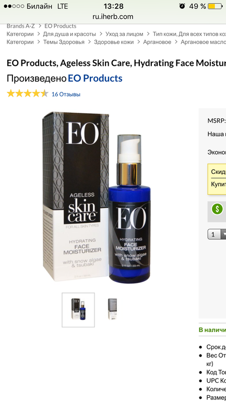Screen dimensions: 226x402
Task: Select the second product box thumbnail
Action: pyautogui.click(x=112, y=309)
